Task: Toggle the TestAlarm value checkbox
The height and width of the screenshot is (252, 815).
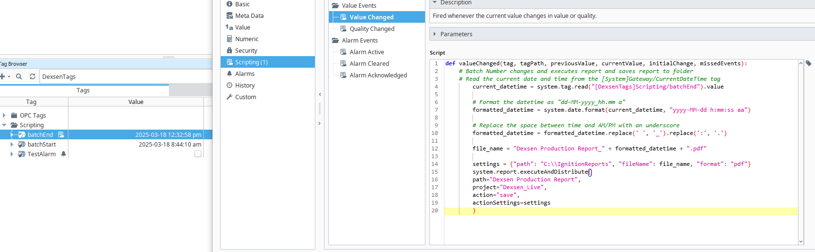Action: point(198,154)
